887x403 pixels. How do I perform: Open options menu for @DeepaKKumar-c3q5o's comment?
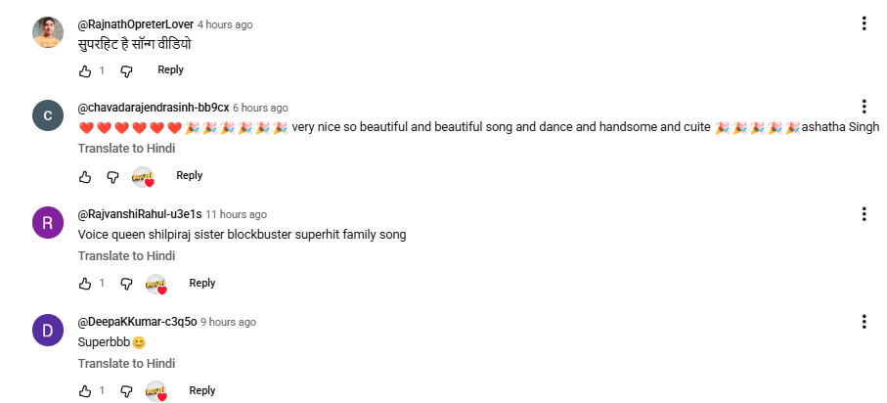(x=865, y=322)
